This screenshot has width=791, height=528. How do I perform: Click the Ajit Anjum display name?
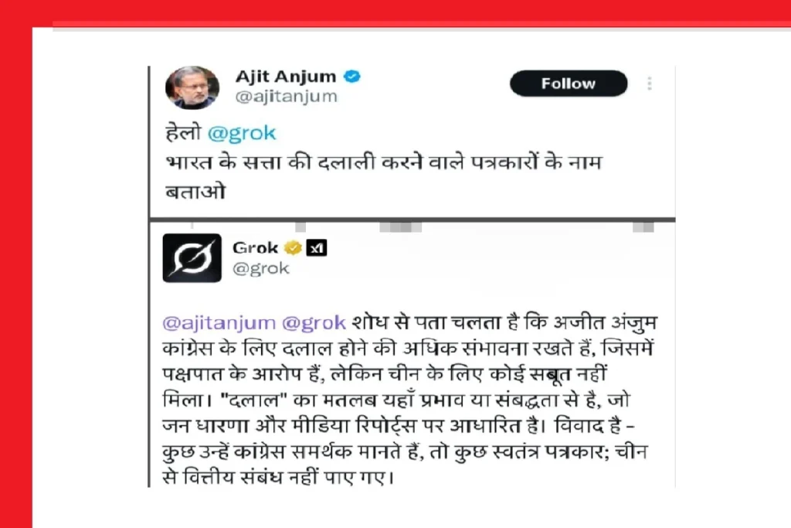[286, 77]
